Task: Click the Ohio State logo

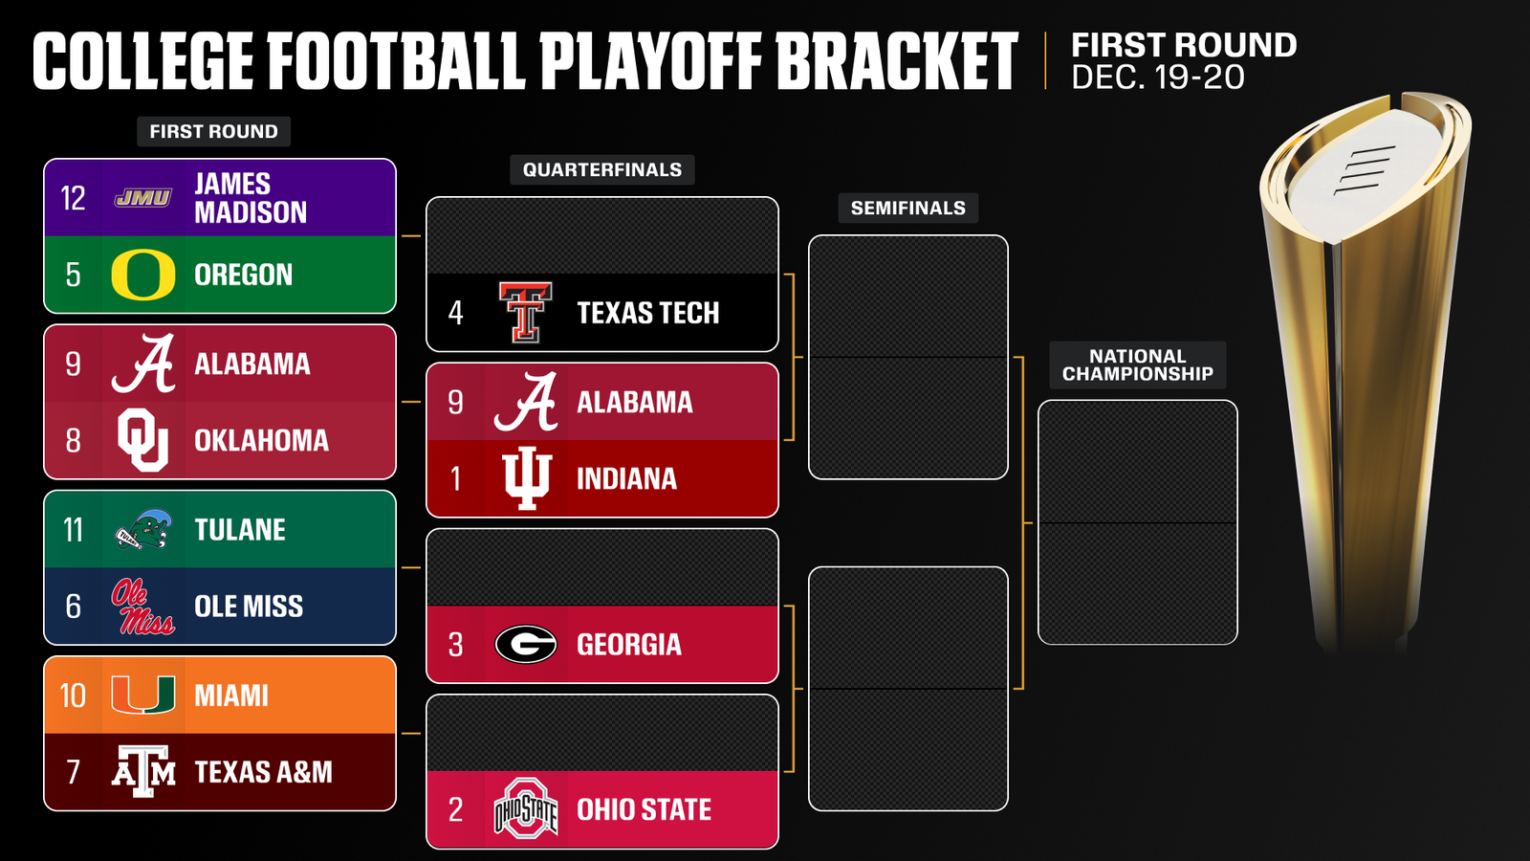Action: coord(526,809)
